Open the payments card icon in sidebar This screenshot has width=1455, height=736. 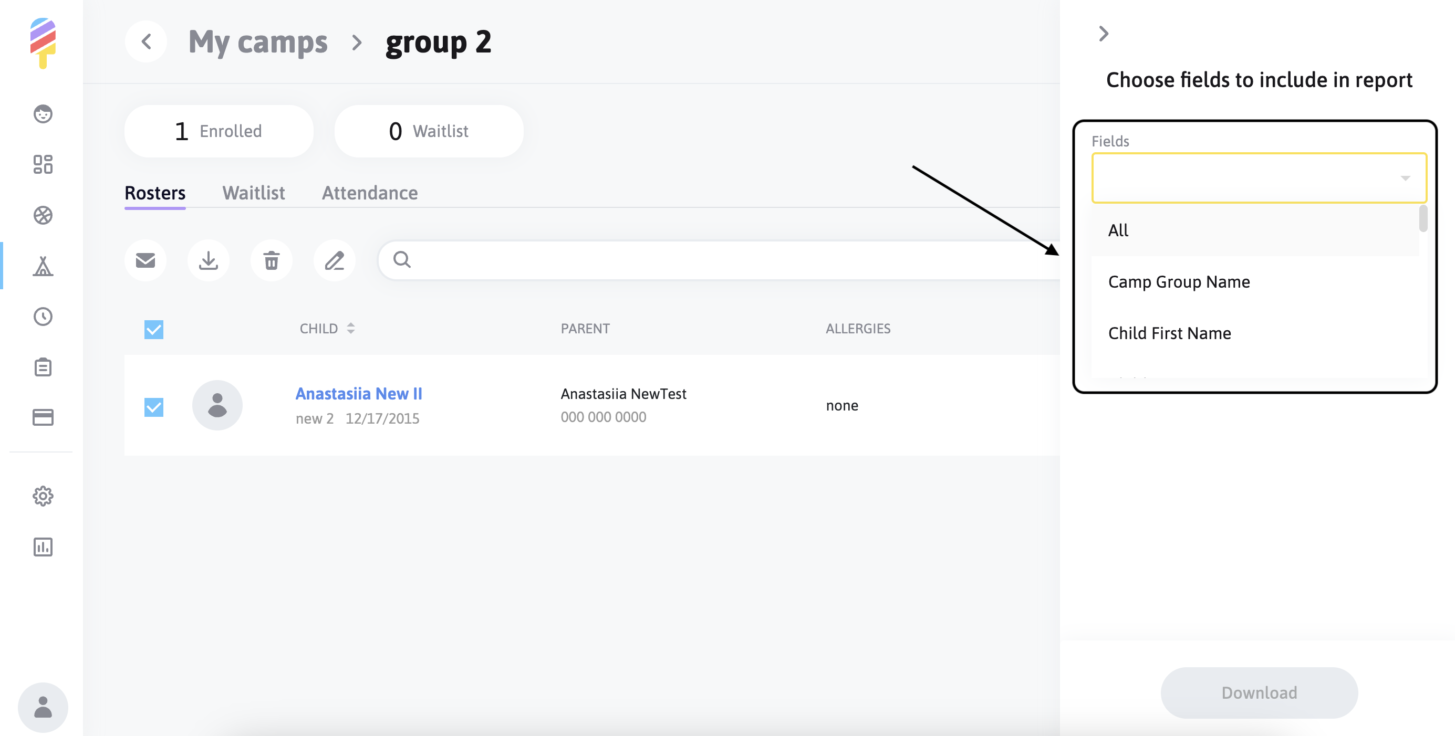(43, 417)
